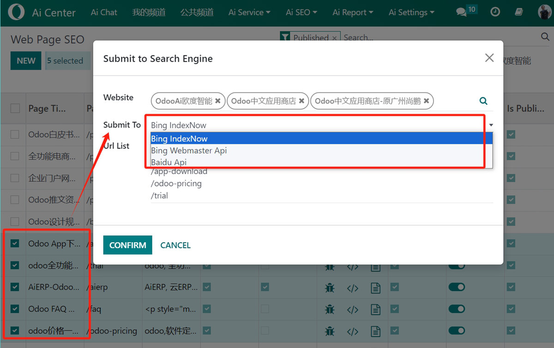554x348 pixels.
Task: Sort by the Page Ti... column header
Action: tap(47, 108)
